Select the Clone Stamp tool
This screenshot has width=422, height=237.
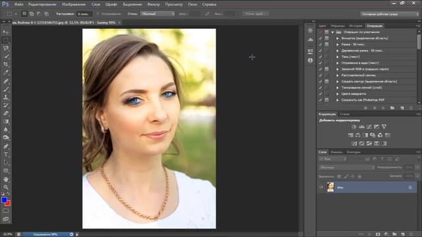[6, 97]
